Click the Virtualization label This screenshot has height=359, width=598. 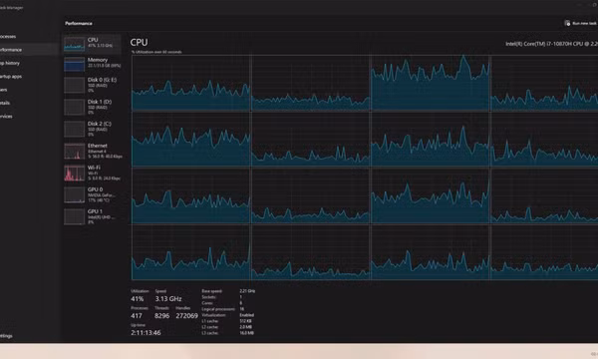[x=213, y=315]
